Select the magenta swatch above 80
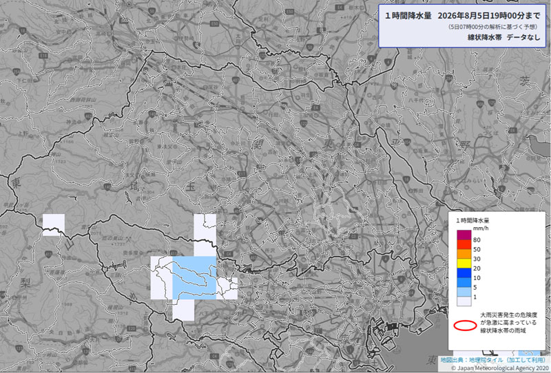The height and width of the screenshot is (373, 551). coord(464,235)
